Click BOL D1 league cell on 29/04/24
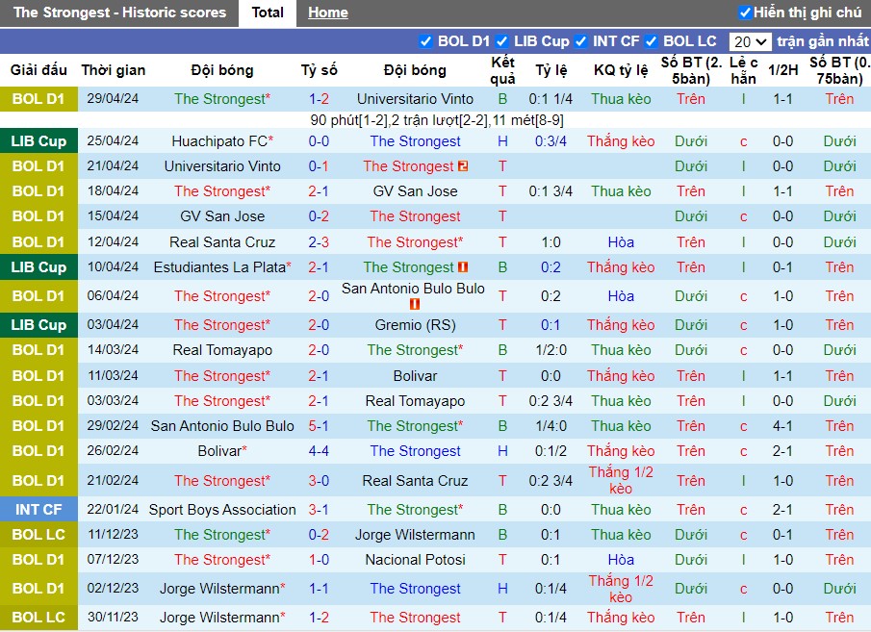The height and width of the screenshot is (632, 871). [x=38, y=99]
